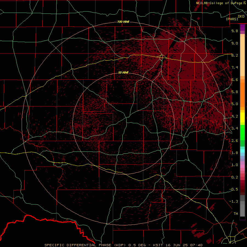Image resolution: width=247 pixels, height=247 pixels.
Task: Click the 8.2 color scale label
Action: click(235, 55)
